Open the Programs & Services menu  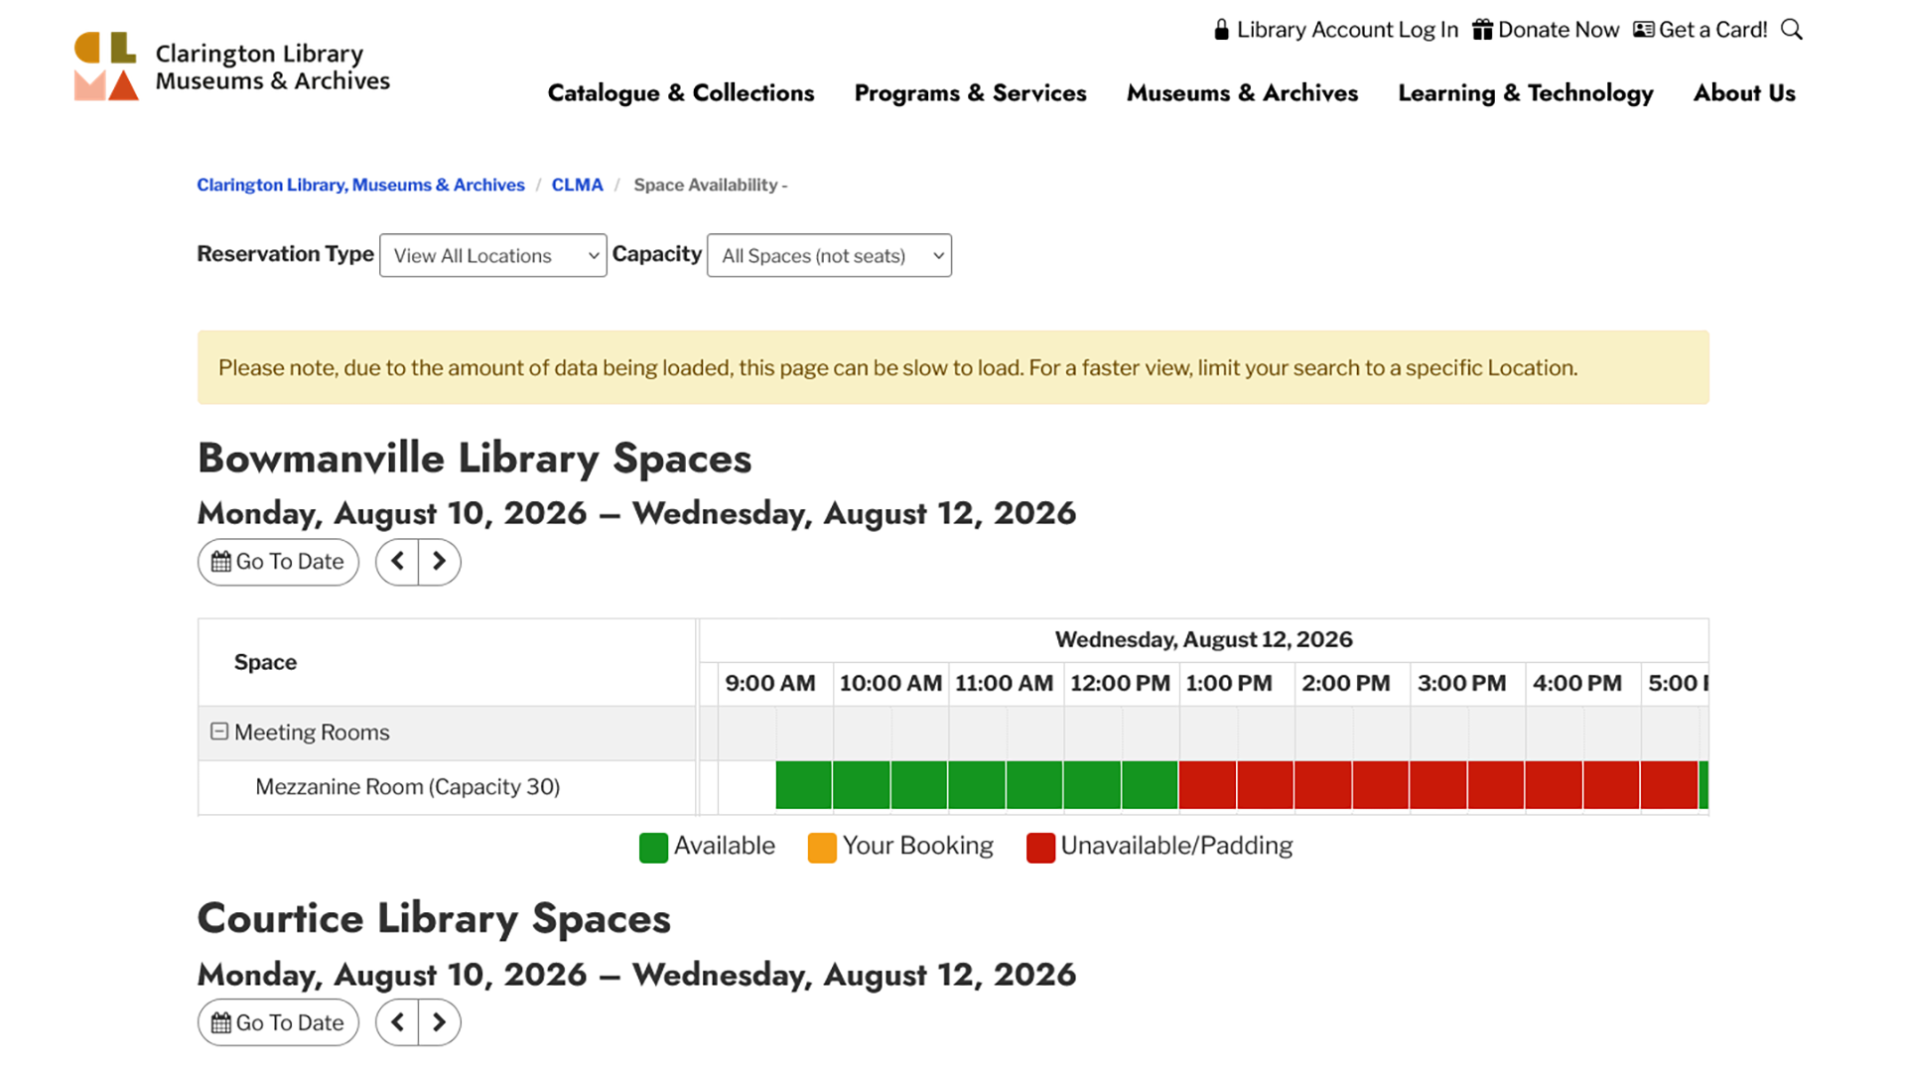tap(970, 93)
